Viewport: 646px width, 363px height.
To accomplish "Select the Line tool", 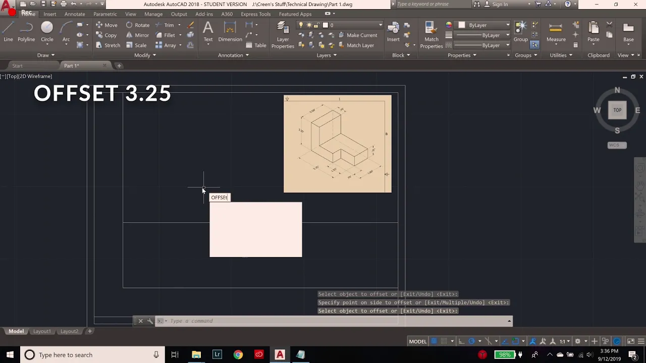I will click(8, 32).
